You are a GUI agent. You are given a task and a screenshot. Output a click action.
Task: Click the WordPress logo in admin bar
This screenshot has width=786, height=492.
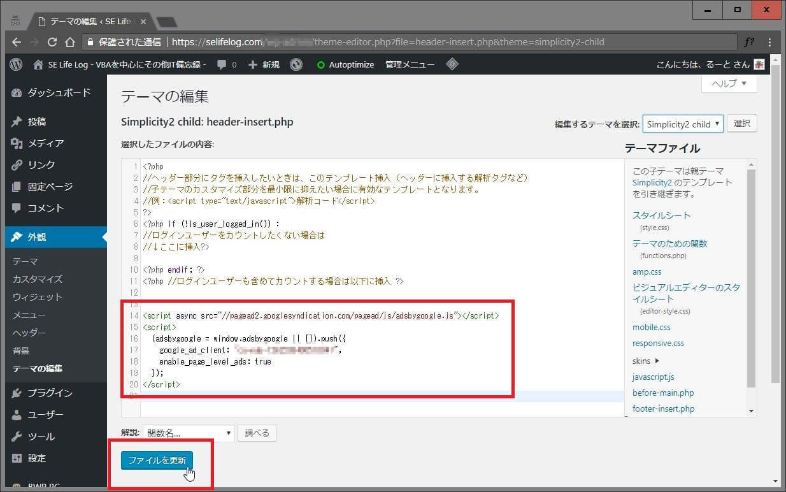17,64
